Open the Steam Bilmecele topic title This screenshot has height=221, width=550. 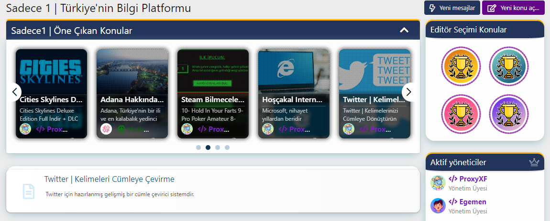212,99
